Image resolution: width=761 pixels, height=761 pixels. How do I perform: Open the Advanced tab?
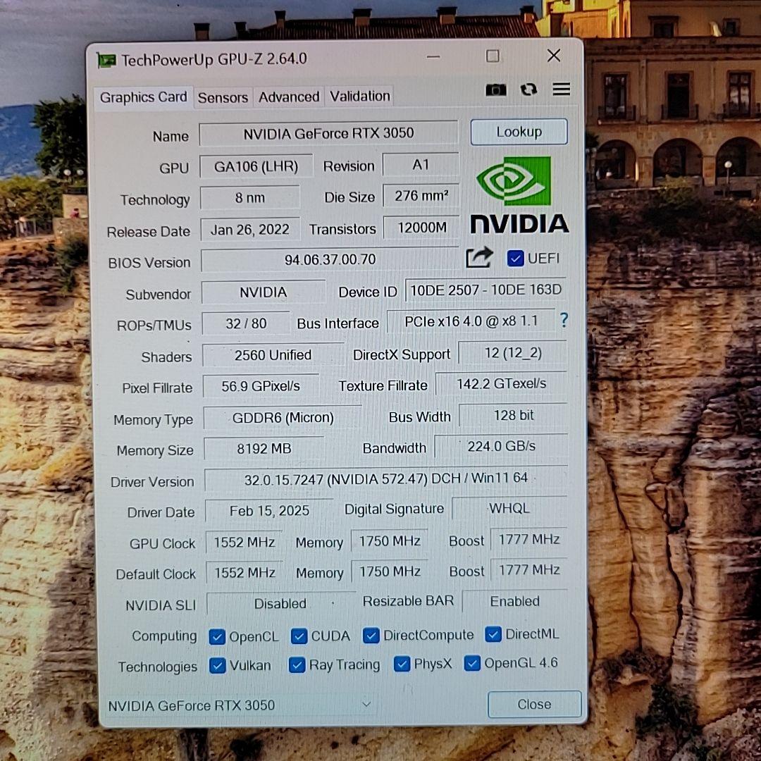click(288, 97)
